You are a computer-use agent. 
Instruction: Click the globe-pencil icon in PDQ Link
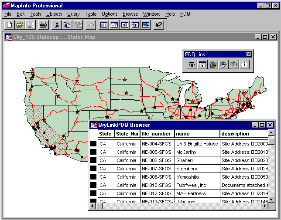pyautogui.click(x=223, y=64)
